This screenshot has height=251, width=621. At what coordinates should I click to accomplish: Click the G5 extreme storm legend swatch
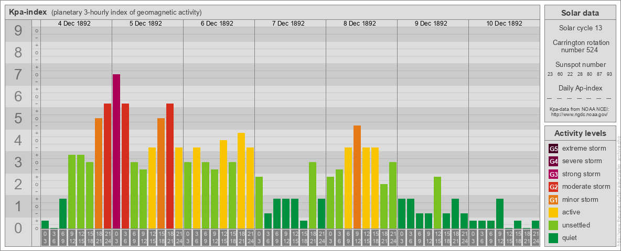tap(553, 149)
